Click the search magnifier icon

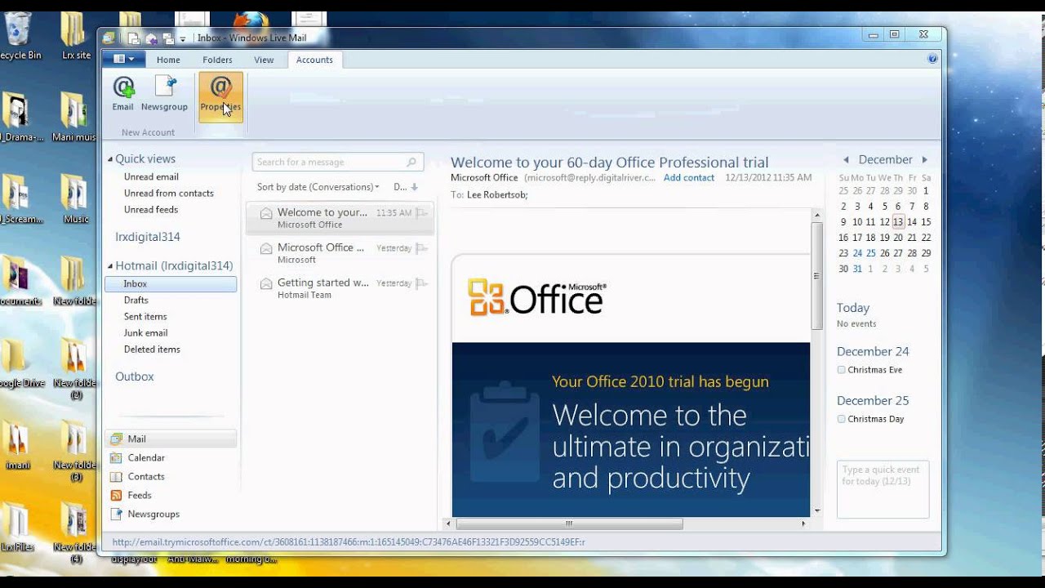tap(411, 162)
